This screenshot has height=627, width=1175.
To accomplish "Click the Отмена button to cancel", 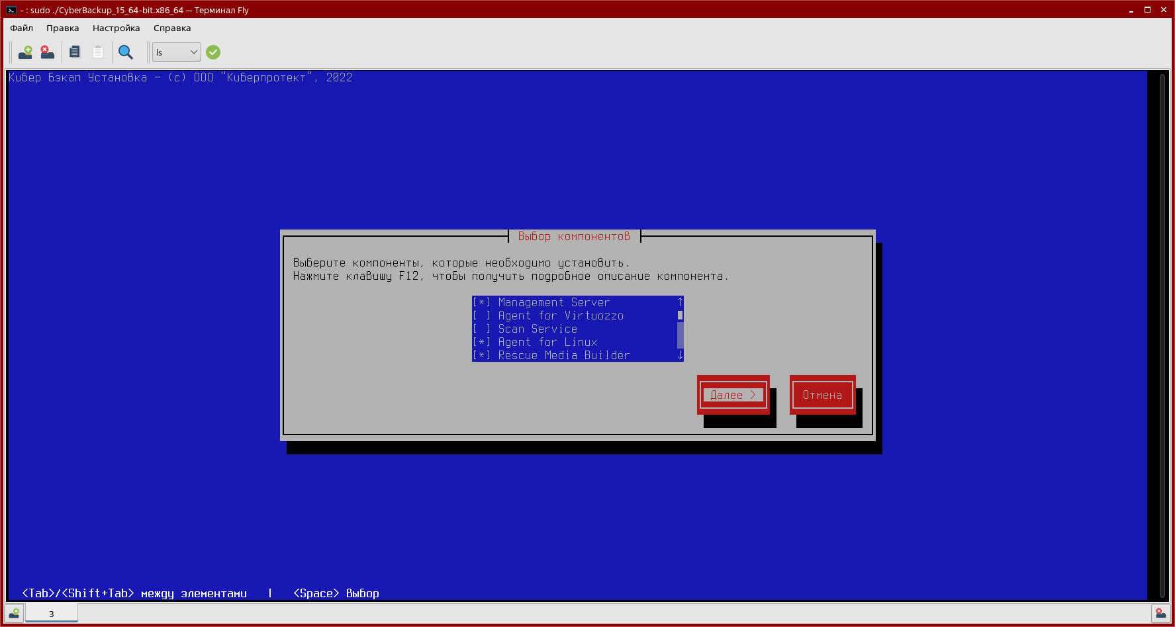I will [823, 395].
